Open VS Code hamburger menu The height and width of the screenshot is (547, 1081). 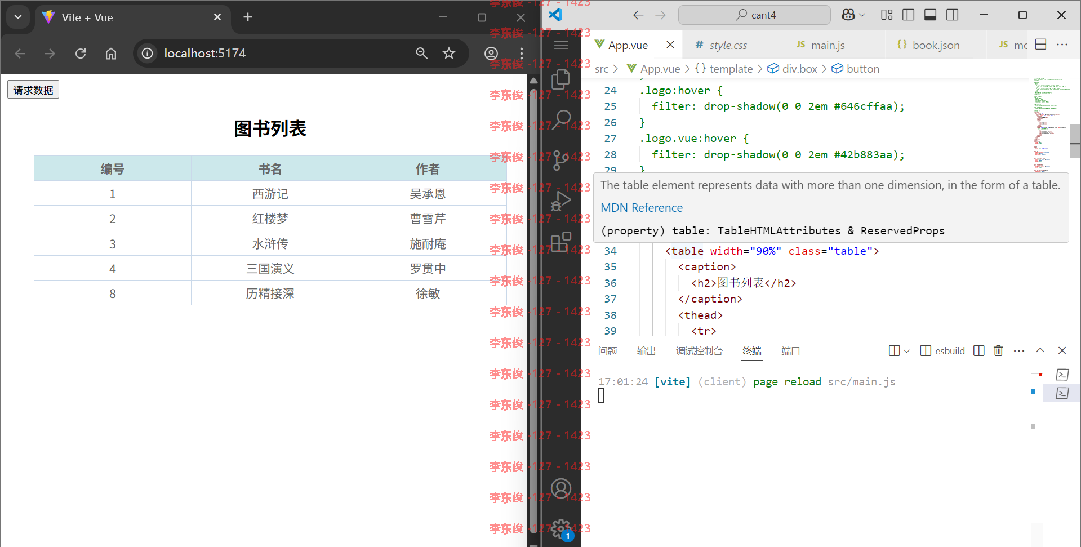coord(560,45)
